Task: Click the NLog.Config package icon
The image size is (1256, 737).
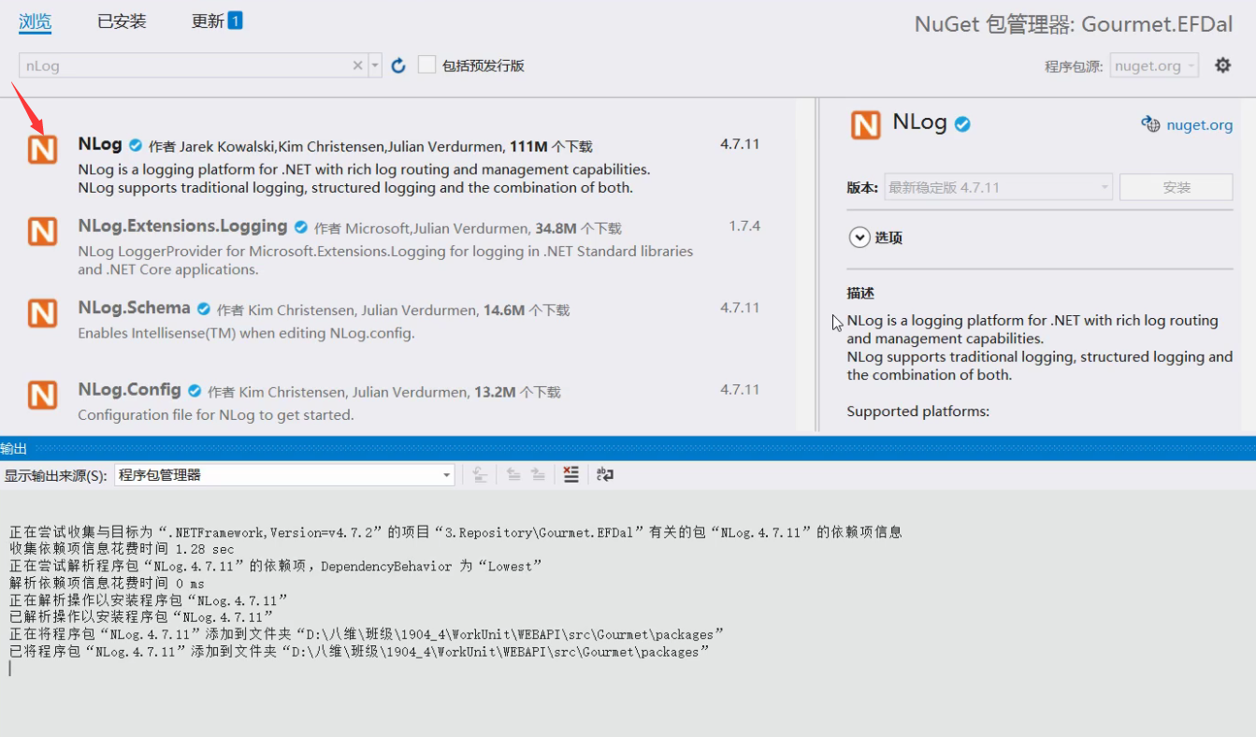Action: tap(42, 395)
